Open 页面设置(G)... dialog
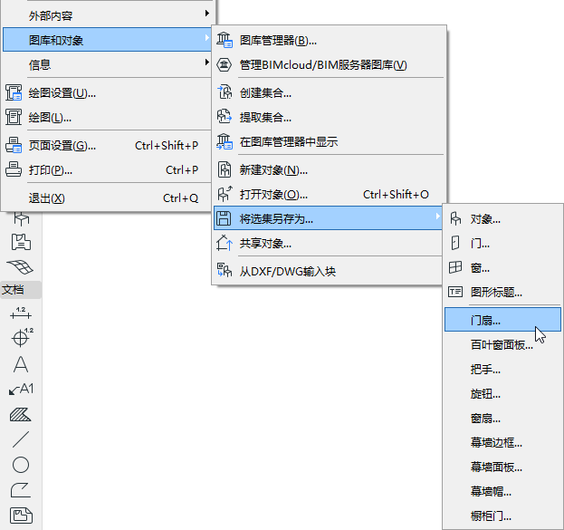Screen dimensions: 564x530 [x=107, y=146]
